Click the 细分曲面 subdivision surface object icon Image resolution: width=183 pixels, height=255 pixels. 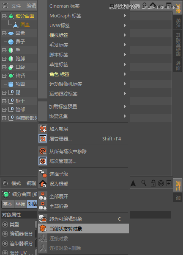pyautogui.click(x=11, y=16)
